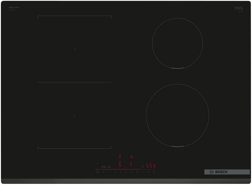Set power level 5 on the scale
The height and width of the screenshot is (185, 252).
tap(131, 172)
